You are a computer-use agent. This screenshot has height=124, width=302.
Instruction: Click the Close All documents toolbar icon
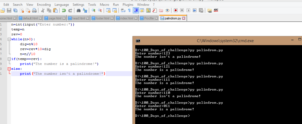coord(28,10)
